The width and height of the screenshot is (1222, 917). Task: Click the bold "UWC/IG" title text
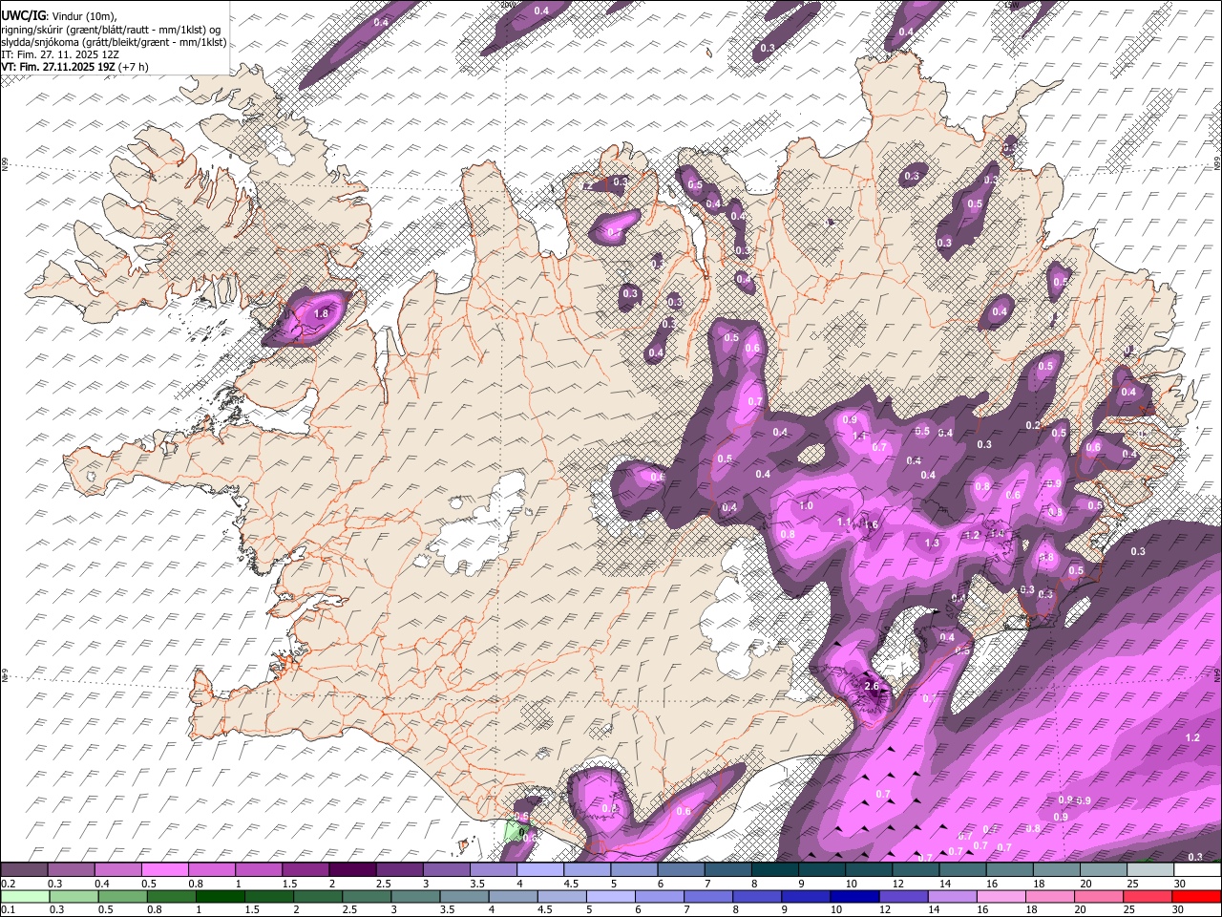point(23,15)
